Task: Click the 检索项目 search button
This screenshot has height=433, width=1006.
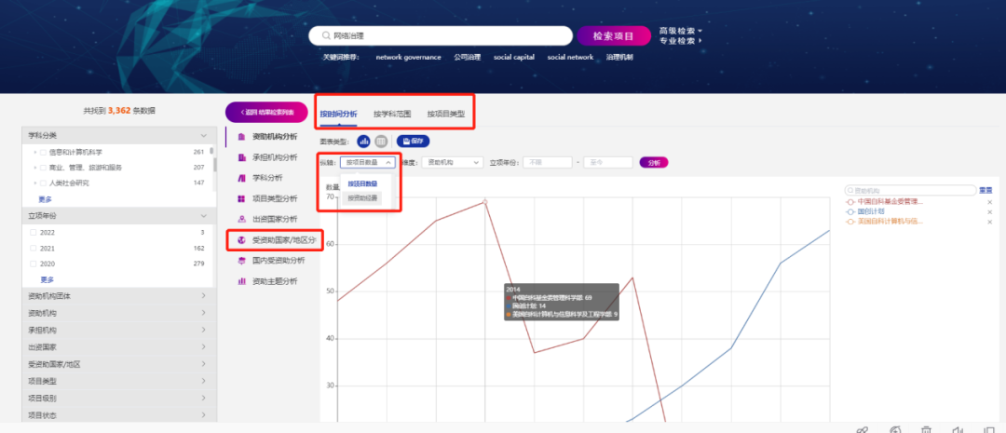Action: coord(614,36)
